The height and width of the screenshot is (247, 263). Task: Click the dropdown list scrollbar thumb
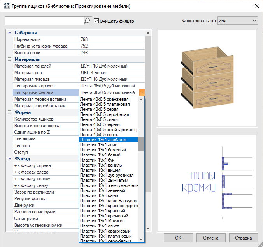pyautogui.click(x=141, y=144)
